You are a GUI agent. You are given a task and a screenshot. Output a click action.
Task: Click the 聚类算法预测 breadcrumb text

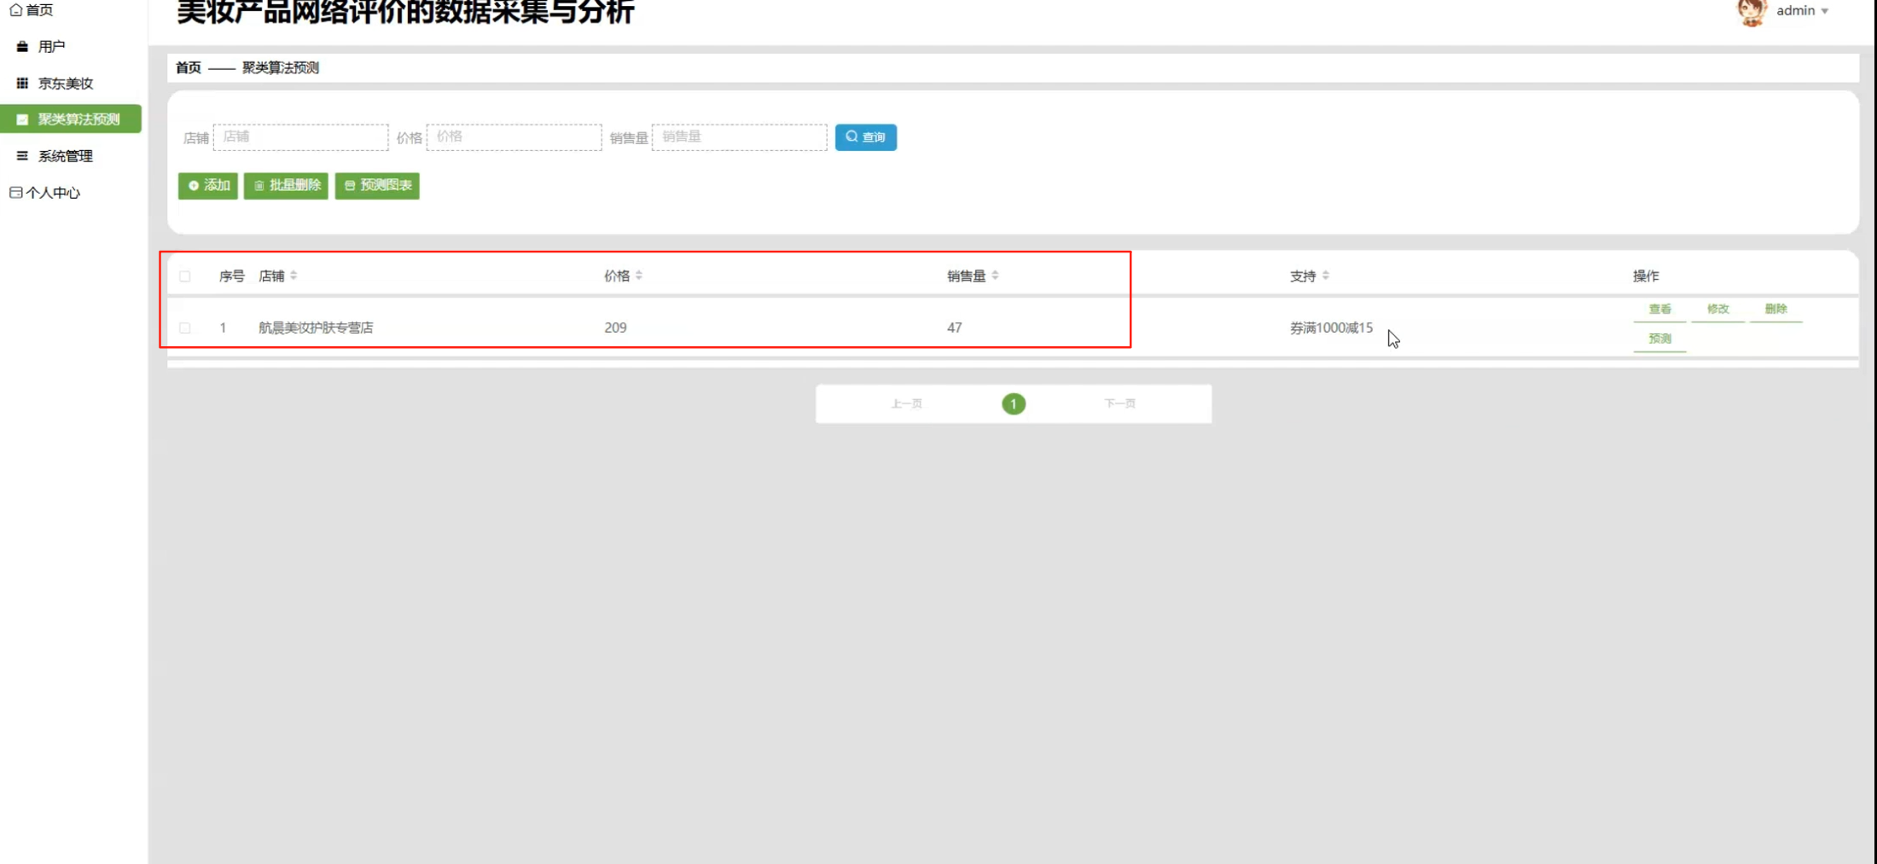coord(281,67)
